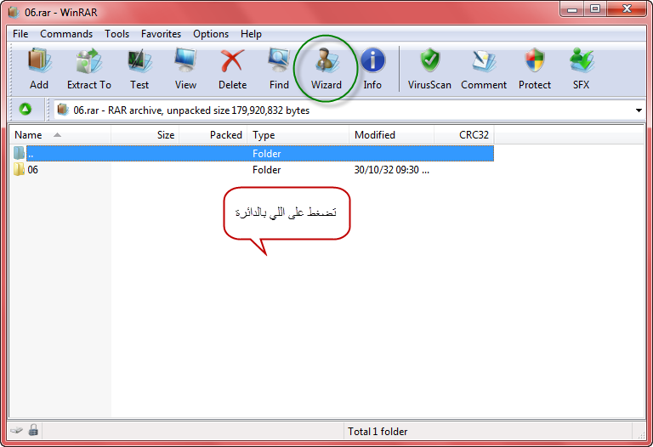
Task: Open the Commands menu
Action: (x=66, y=34)
